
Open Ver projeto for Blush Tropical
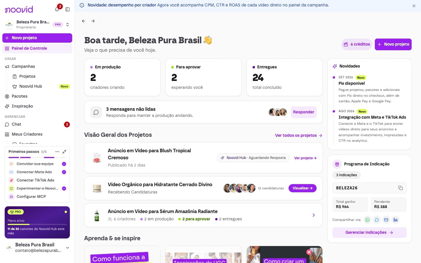(305, 158)
